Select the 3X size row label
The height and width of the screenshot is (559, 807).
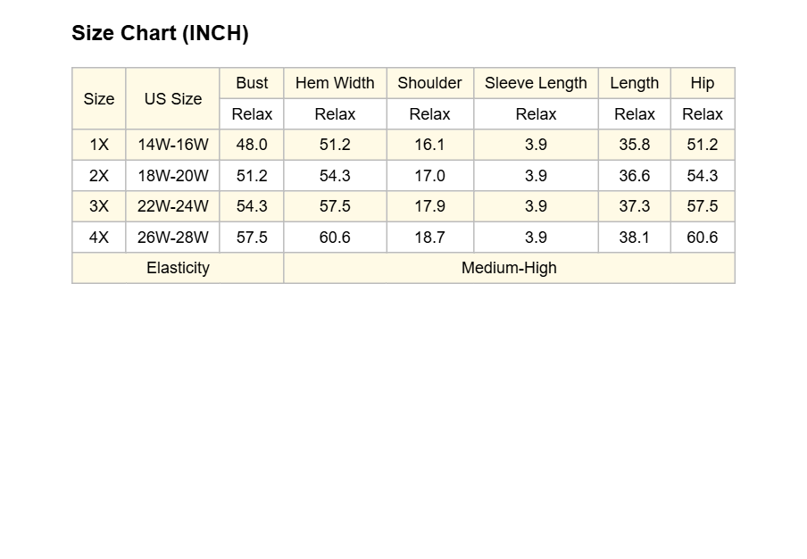tap(99, 206)
